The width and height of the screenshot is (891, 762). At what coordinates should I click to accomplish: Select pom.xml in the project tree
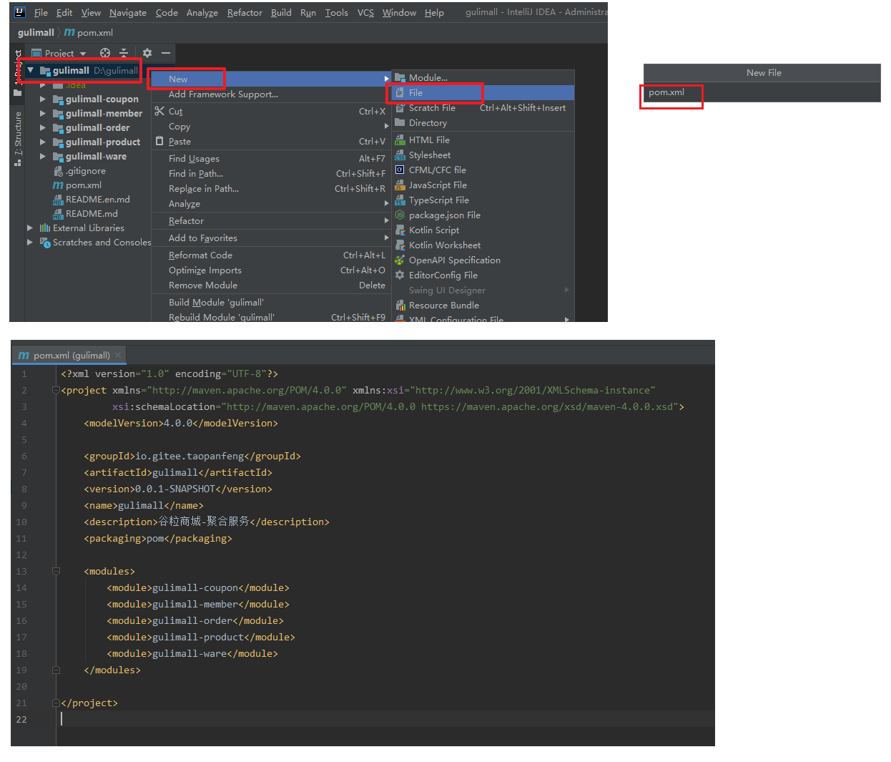click(x=84, y=185)
